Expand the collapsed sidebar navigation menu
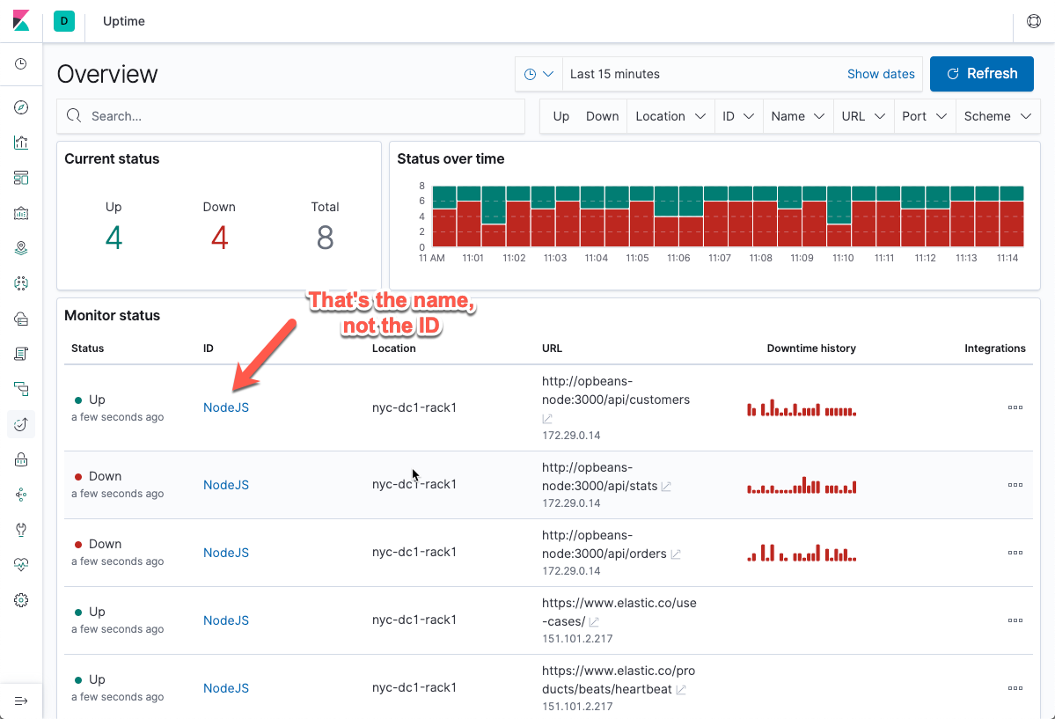 pyautogui.click(x=20, y=701)
